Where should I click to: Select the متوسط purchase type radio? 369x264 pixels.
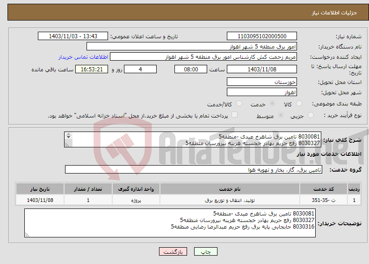pyautogui.click(x=281, y=115)
